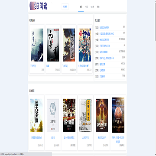The height and width of the screenshot is (156, 156).
Task: Open the 飞剑问道 book cover
Action: pos(69,45)
